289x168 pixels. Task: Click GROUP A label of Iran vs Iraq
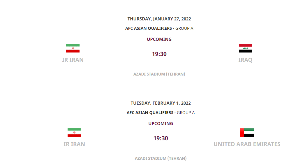point(184,28)
